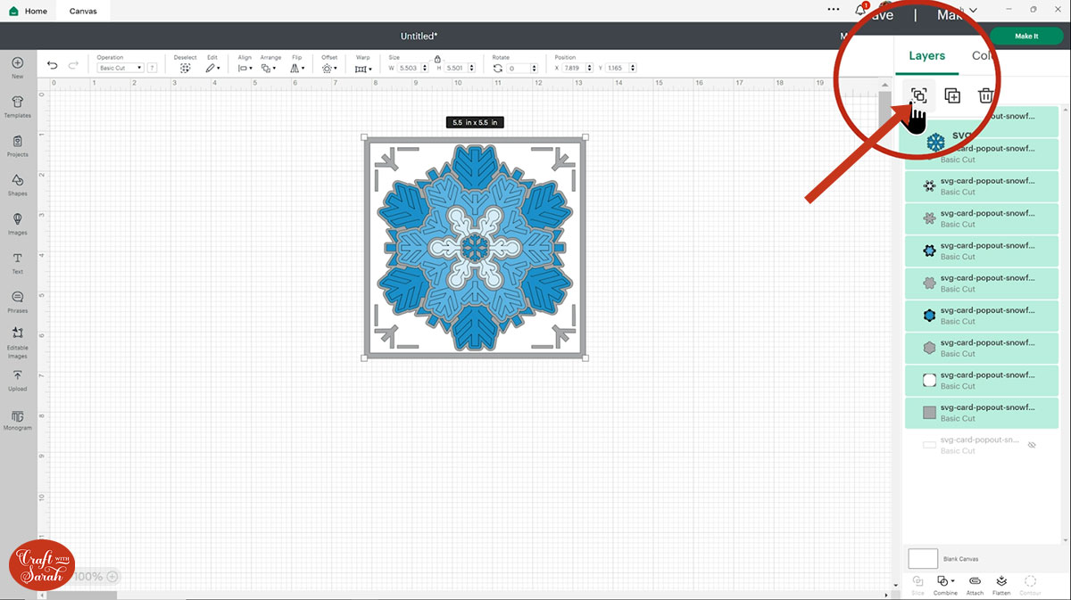Click the green Make It button
1071x600 pixels.
(1026, 36)
